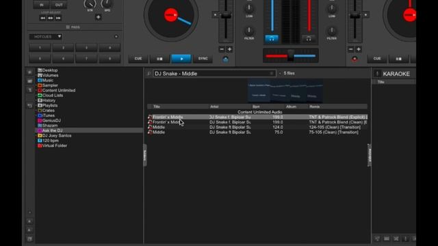Open the orange Sampler folder icon

click(x=40, y=85)
